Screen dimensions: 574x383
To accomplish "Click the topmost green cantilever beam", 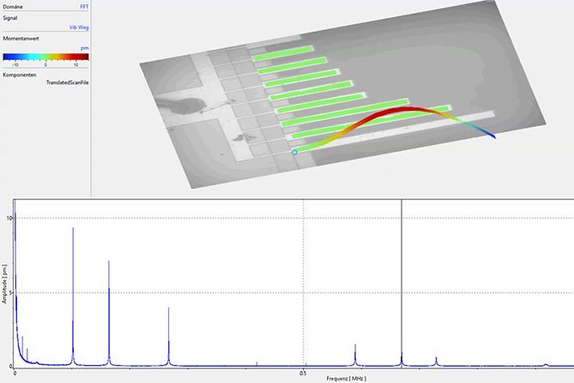I will click(283, 53).
